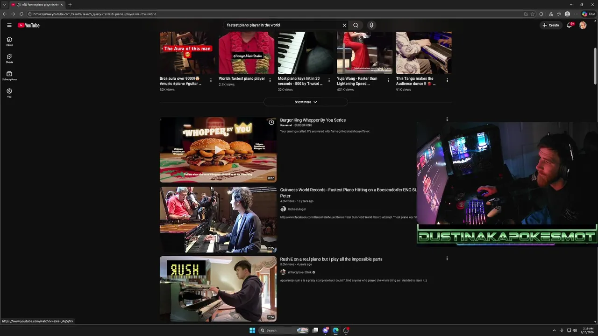Expand shorts shelf with Show more
The width and height of the screenshot is (598, 336).
click(306, 102)
